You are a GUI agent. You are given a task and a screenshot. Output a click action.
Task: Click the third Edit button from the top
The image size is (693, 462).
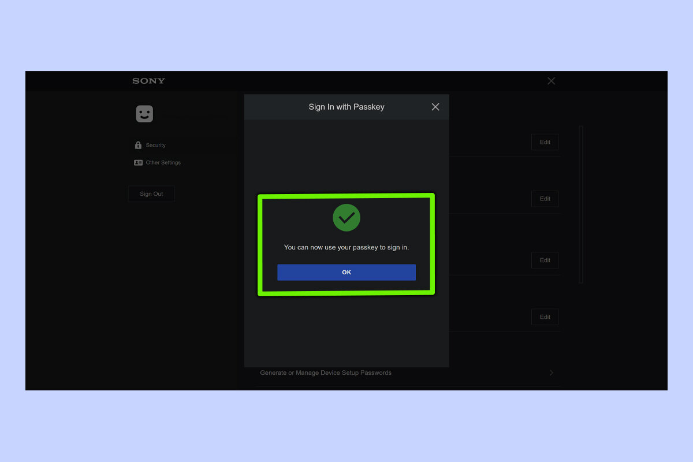(545, 260)
